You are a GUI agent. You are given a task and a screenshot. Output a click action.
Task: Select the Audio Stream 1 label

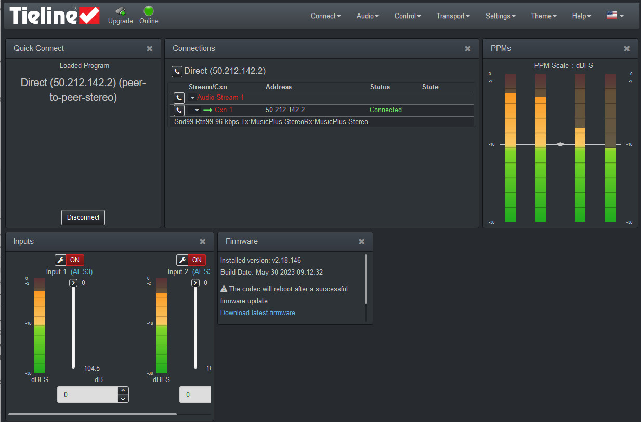[220, 98]
